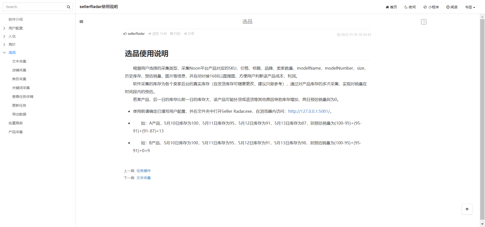Open 文本采集 in sidebar

click(19, 61)
